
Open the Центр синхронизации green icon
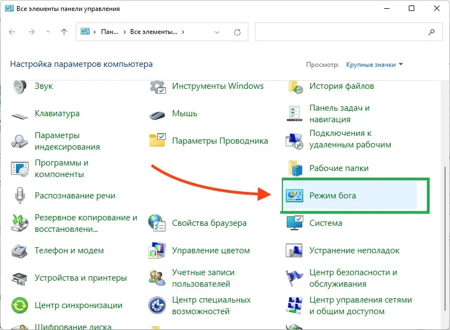tap(20, 305)
